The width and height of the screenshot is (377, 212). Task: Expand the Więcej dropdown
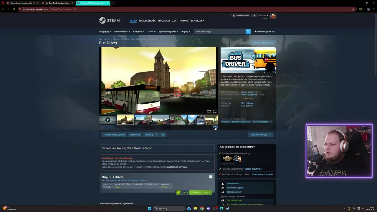coord(186,32)
